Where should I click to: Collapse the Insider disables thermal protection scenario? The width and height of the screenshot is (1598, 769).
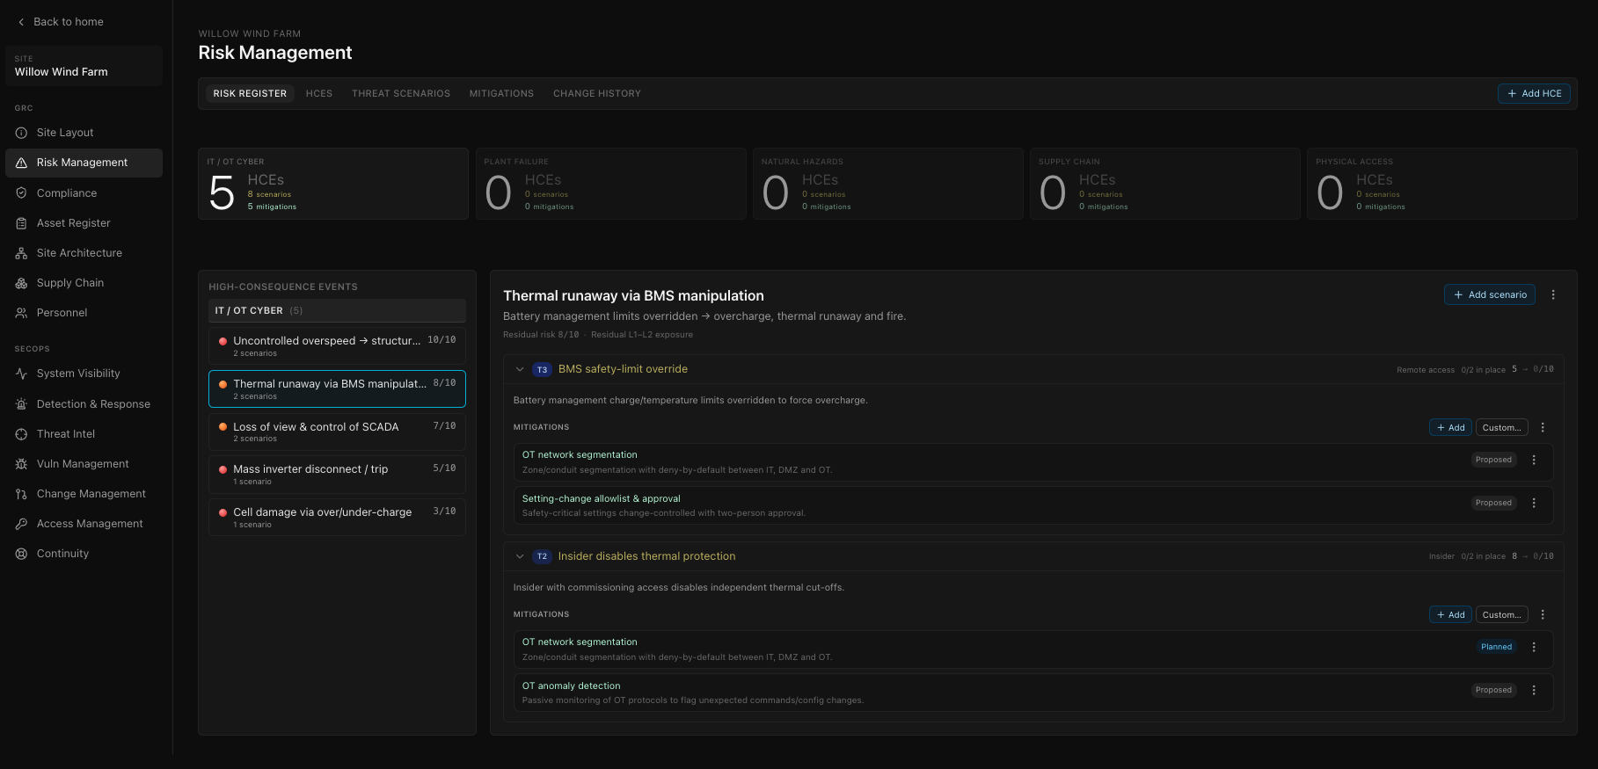[x=520, y=557]
